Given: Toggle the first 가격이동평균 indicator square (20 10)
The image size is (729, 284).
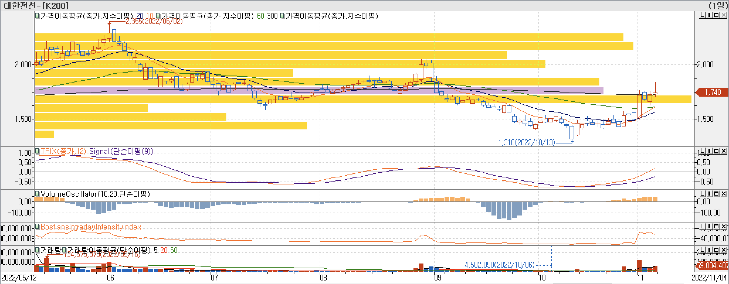Looking at the screenshot, I should pos(37,16).
